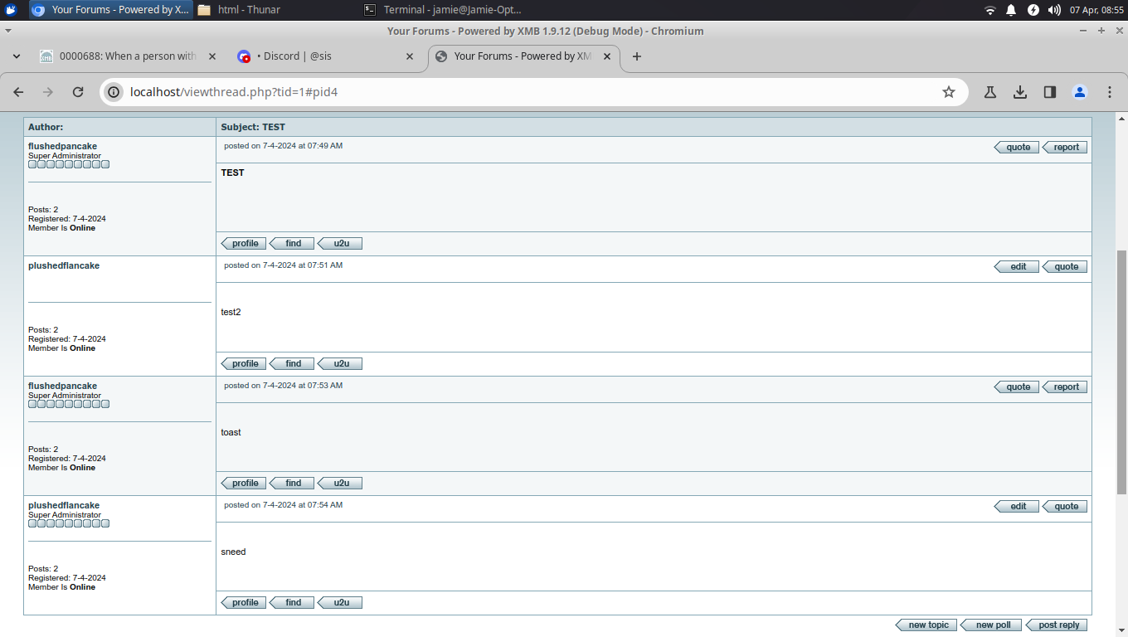Open the Chrome Labs flask icon
The width and height of the screenshot is (1128, 637).
(989, 92)
